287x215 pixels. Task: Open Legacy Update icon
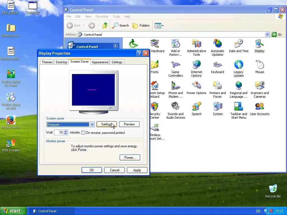tap(239, 69)
